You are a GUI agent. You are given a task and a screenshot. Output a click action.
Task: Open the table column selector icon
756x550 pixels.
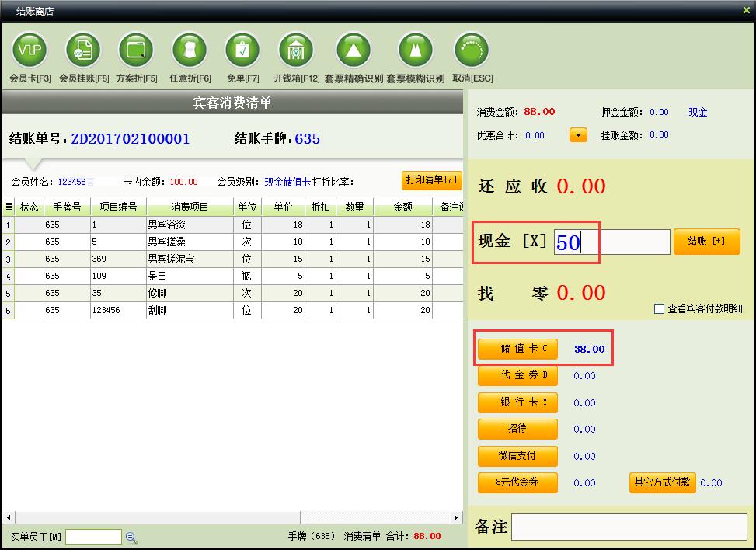[9, 207]
